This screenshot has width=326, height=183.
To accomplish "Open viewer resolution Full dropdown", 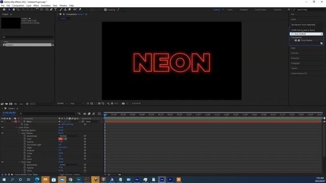I will [77, 103].
